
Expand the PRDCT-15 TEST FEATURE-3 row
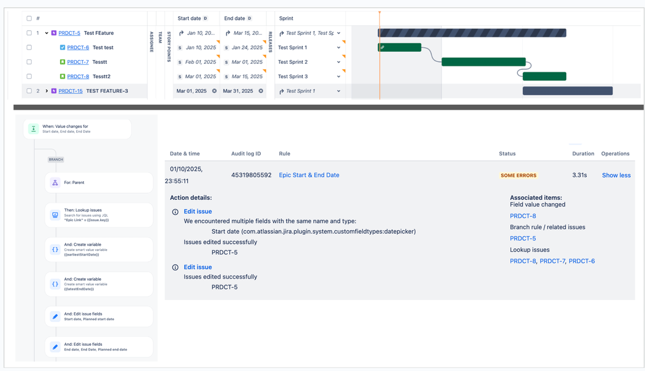pos(46,91)
